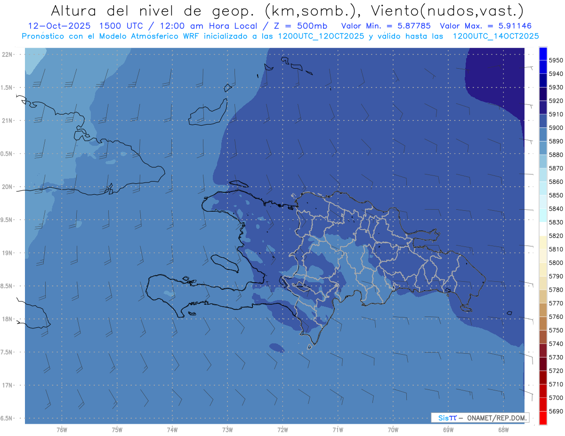Click the 76W longitude label
The height and width of the screenshot is (436, 565).
62,430
